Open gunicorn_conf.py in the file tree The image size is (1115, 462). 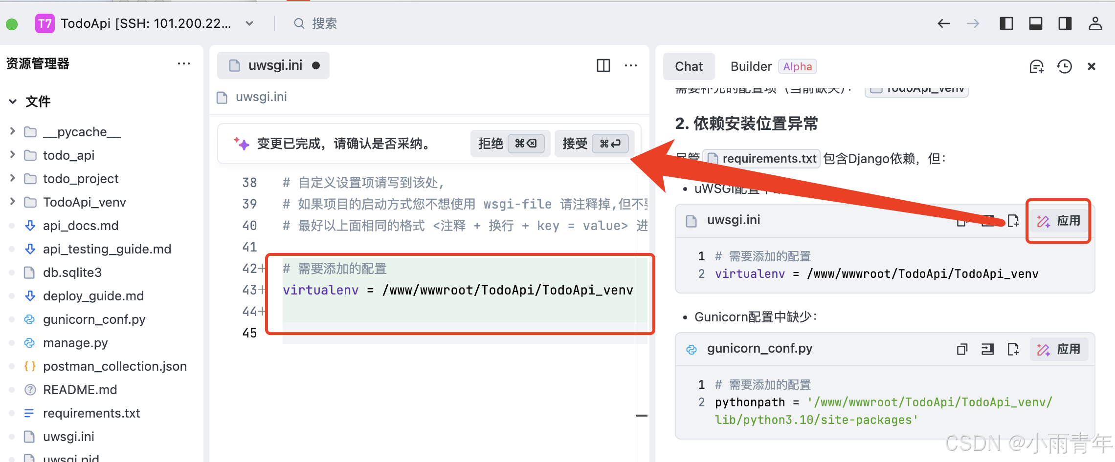tap(94, 319)
